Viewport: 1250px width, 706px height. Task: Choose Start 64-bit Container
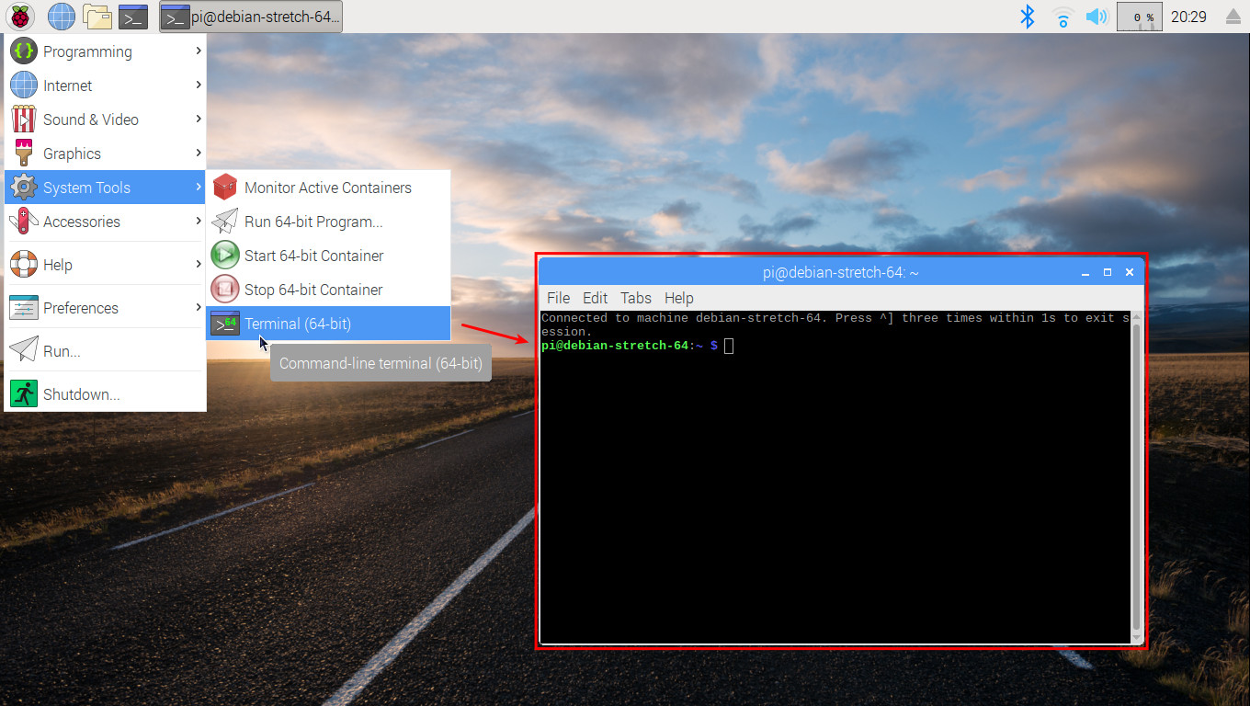(328, 256)
